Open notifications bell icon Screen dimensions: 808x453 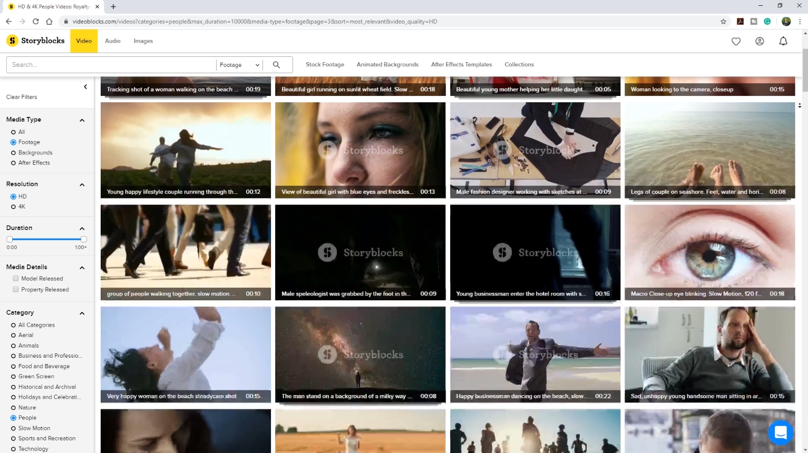pos(783,41)
